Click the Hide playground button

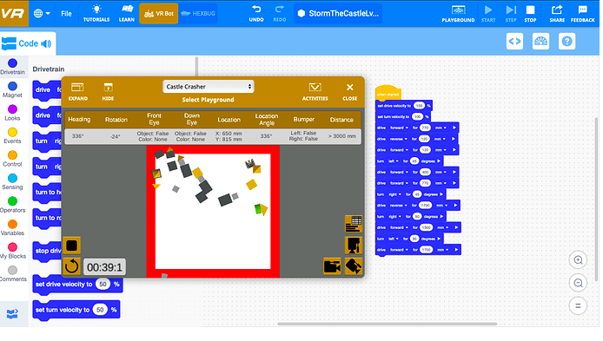coord(108,92)
